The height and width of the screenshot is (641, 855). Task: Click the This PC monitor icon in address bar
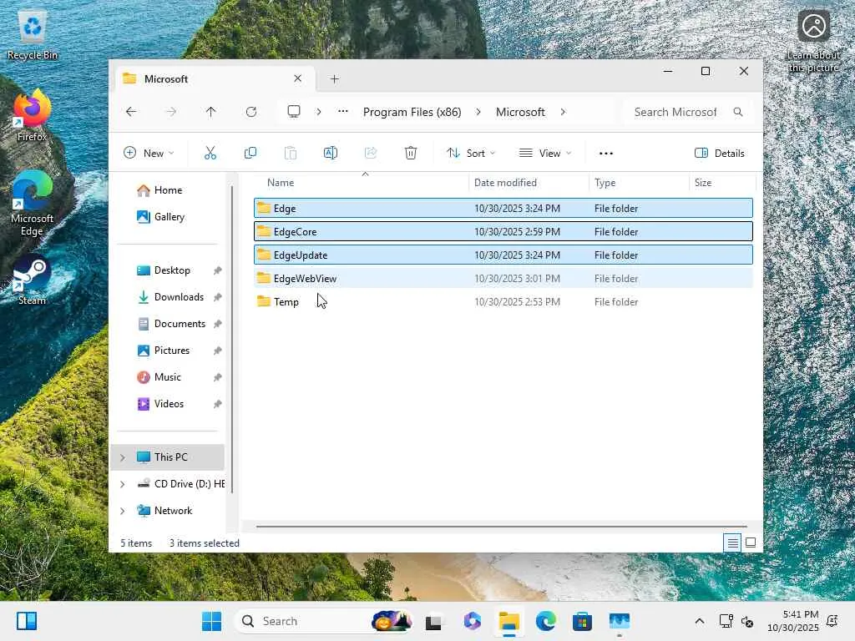(294, 112)
